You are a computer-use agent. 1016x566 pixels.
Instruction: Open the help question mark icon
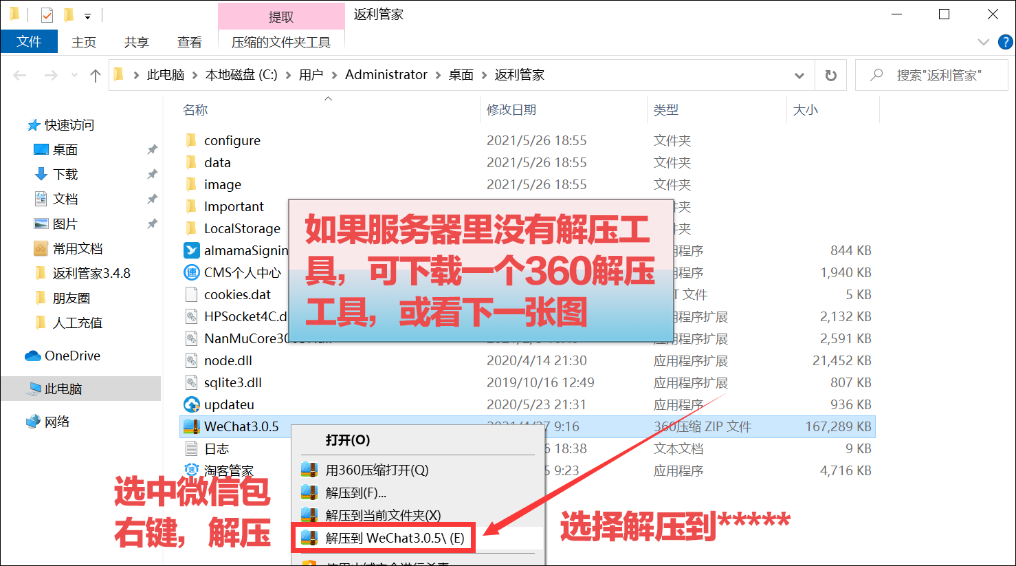1005,42
